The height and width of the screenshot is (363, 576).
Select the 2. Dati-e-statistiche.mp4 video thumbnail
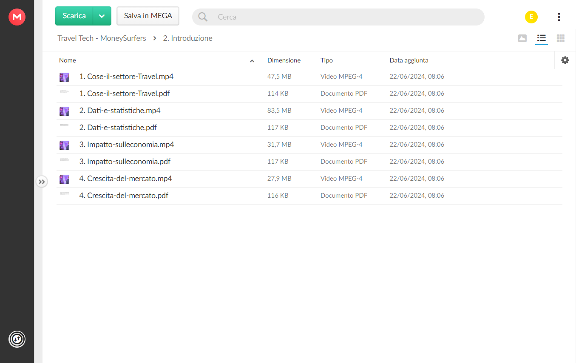tap(64, 111)
